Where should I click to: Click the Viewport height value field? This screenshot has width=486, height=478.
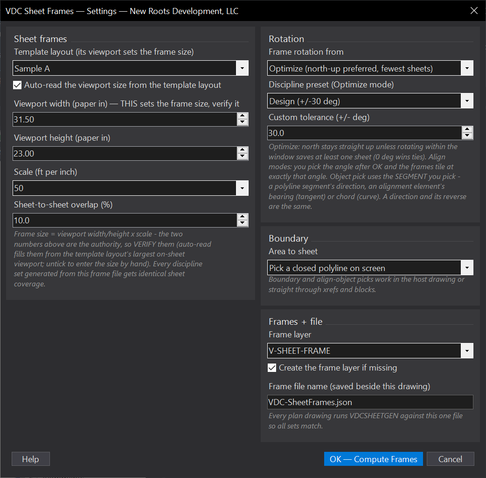click(x=125, y=154)
